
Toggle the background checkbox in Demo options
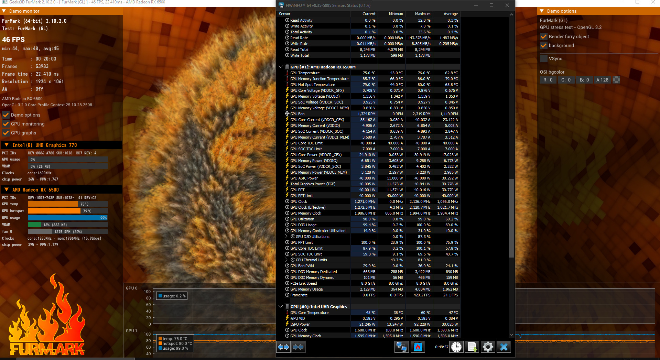coord(544,45)
